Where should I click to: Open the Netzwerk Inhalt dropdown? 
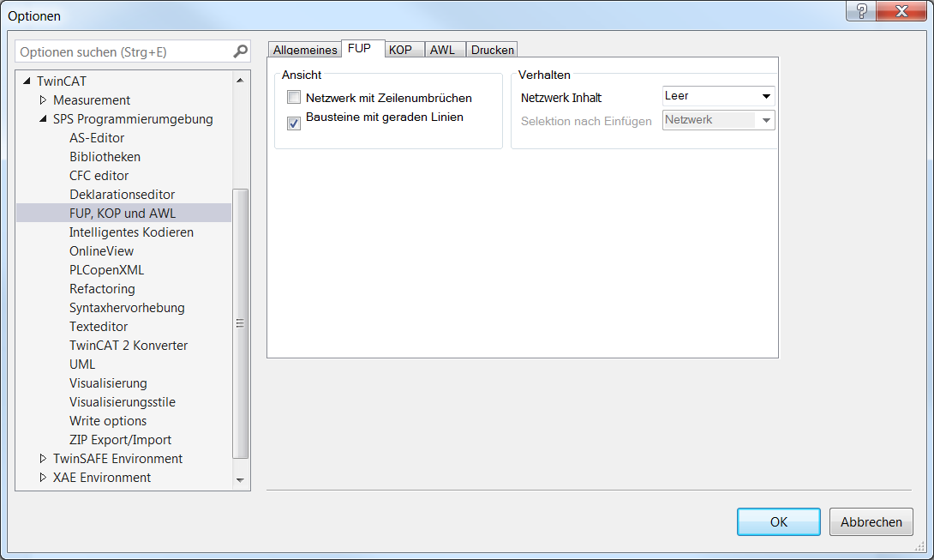pyautogui.click(x=718, y=97)
